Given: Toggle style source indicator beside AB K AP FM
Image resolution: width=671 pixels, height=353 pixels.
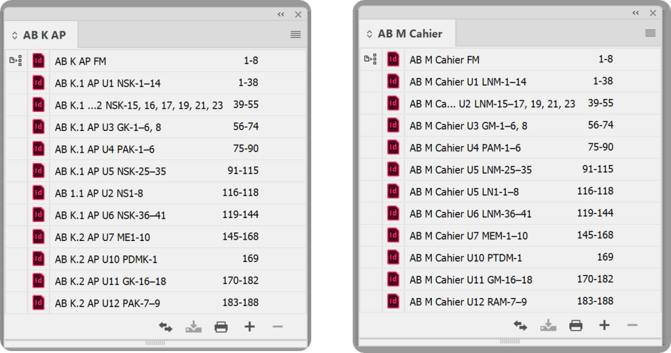Looking at the screenshot, I should tap(16, 61).
